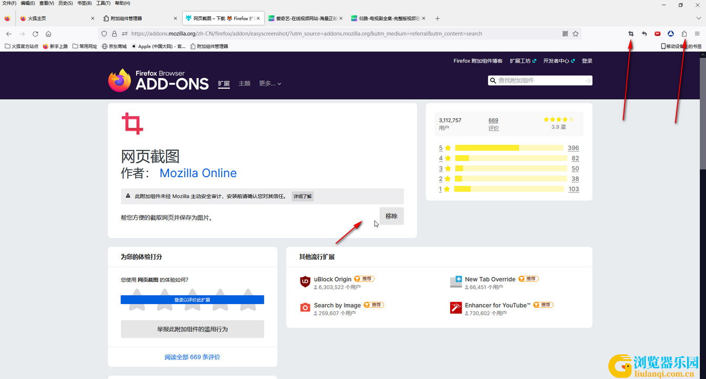Click the 3-star rating bar row
706x379 pixels.
[509, 169]
